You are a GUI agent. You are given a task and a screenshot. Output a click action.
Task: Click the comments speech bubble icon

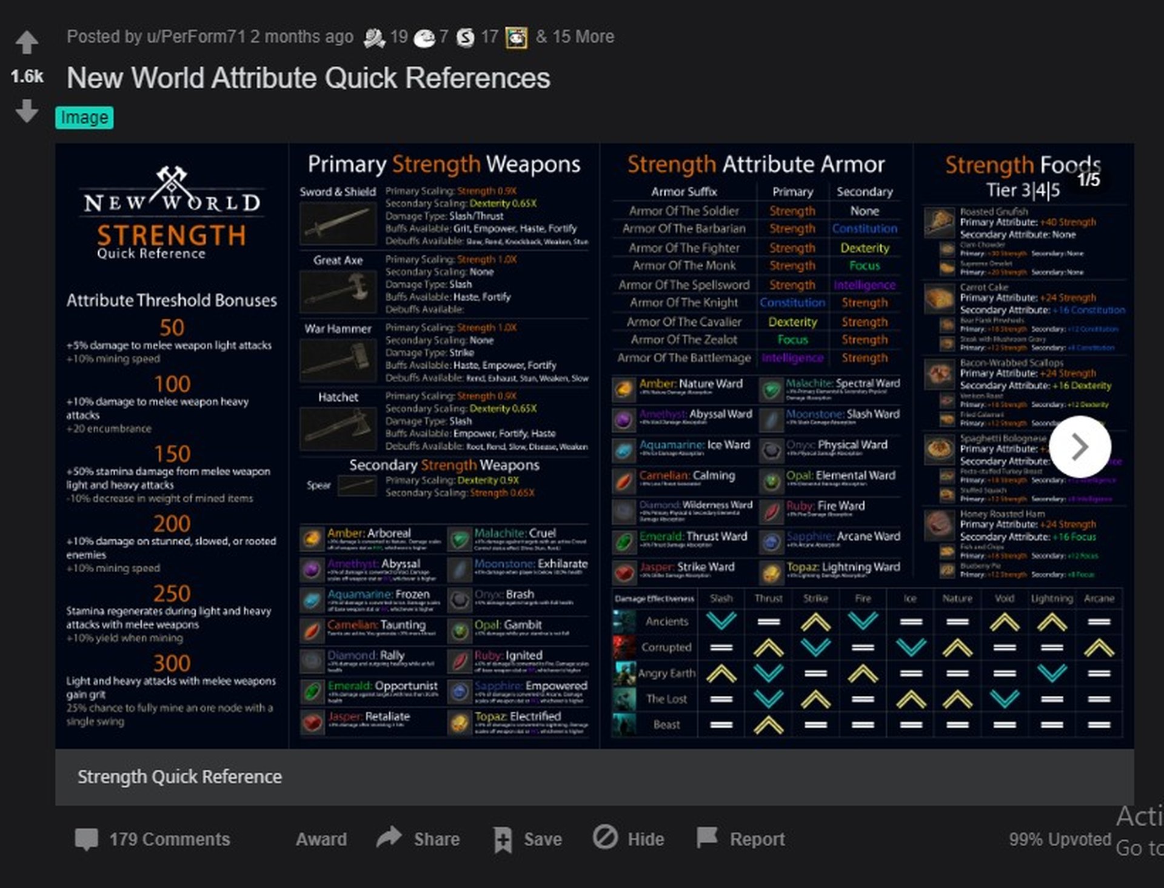tap(86, 839)
